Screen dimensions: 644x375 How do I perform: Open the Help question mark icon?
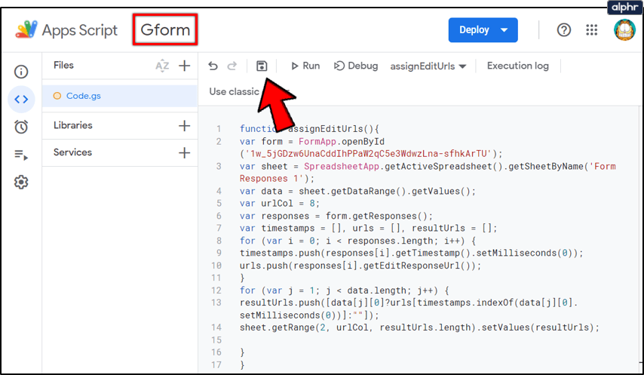click(x=564, y=30)
